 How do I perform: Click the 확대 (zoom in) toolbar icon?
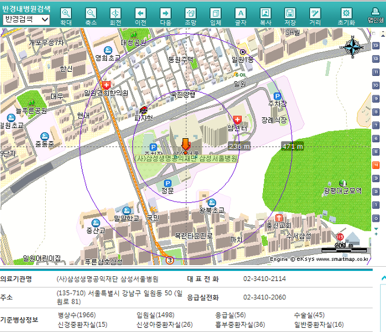66,14
